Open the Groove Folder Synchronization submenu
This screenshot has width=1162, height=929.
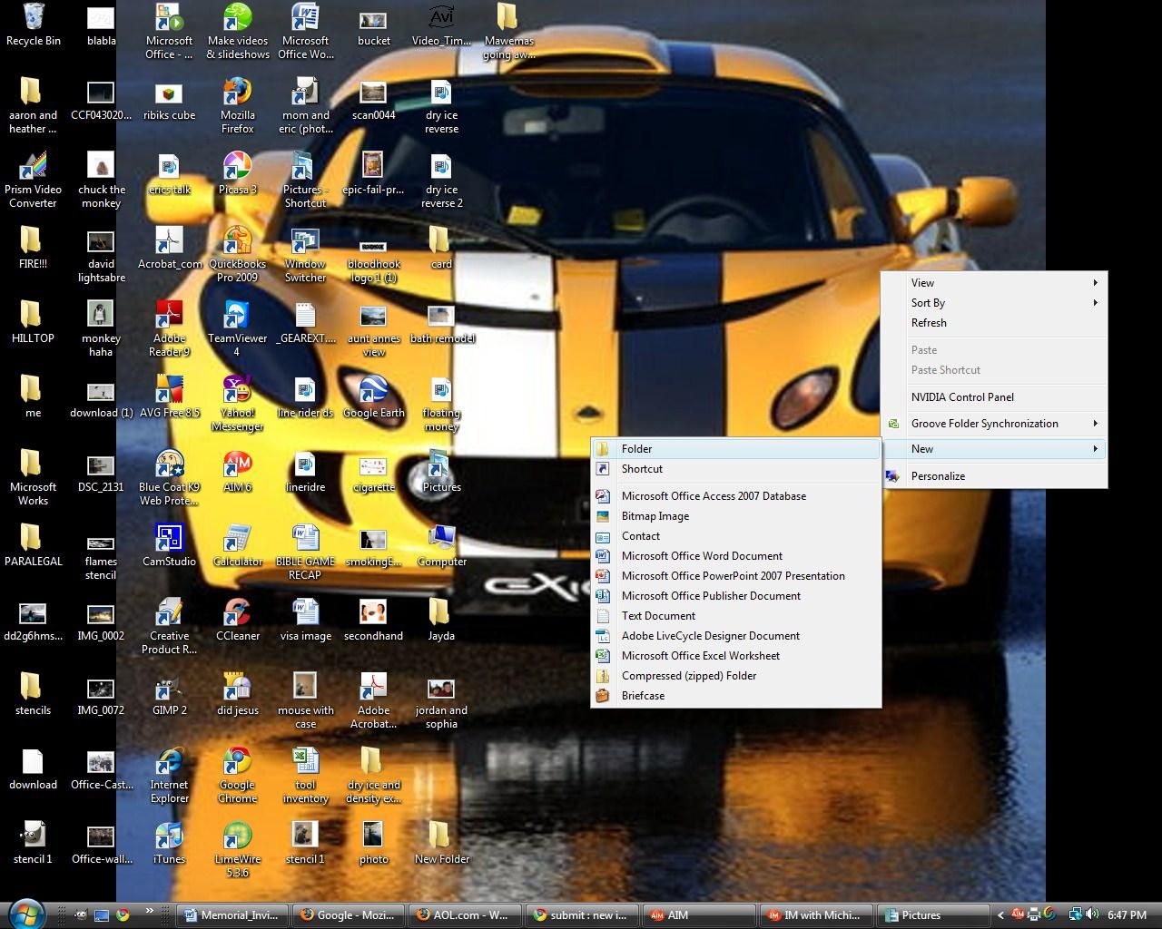point(984,423)
